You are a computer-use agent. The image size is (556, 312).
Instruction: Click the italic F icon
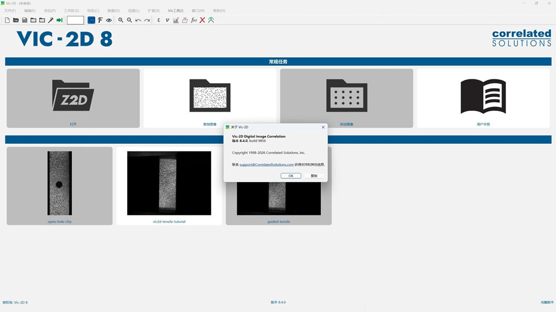(x=100, y=20)
